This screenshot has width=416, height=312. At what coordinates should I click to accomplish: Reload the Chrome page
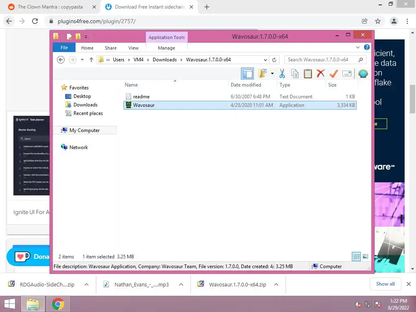pyautogui.click(x=35, y=21)
